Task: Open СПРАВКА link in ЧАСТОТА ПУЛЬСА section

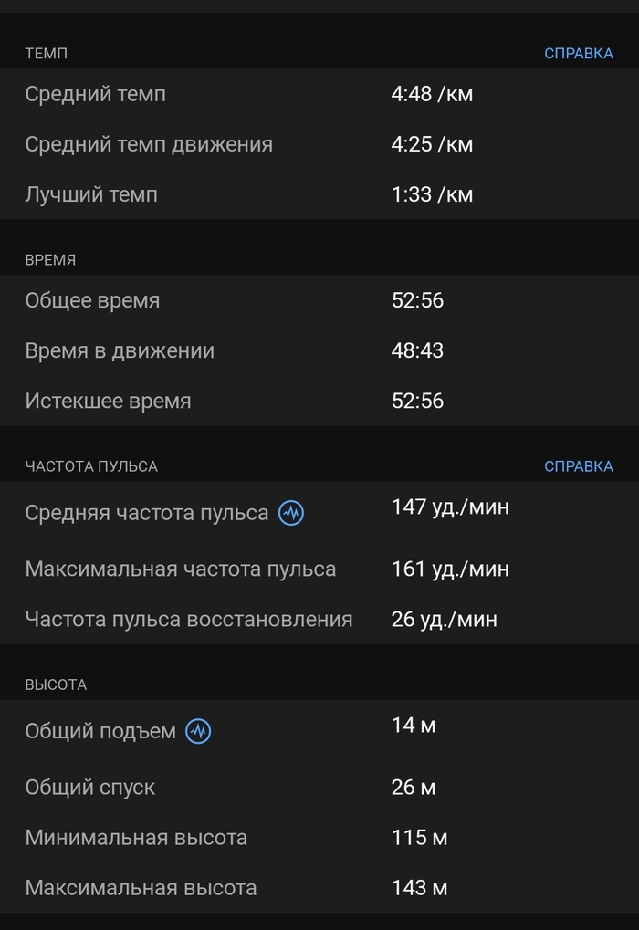Action: click(x=578, y=466)
